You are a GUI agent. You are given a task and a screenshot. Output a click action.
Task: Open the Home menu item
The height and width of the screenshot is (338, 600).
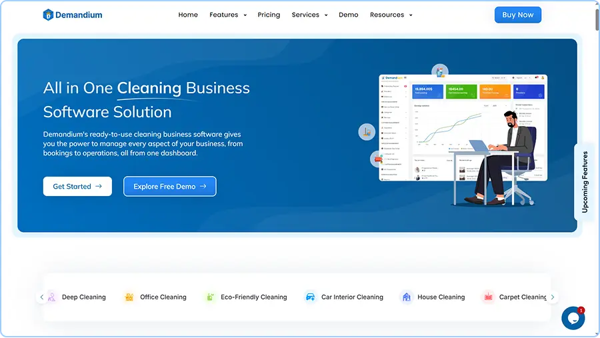[188, 15]
